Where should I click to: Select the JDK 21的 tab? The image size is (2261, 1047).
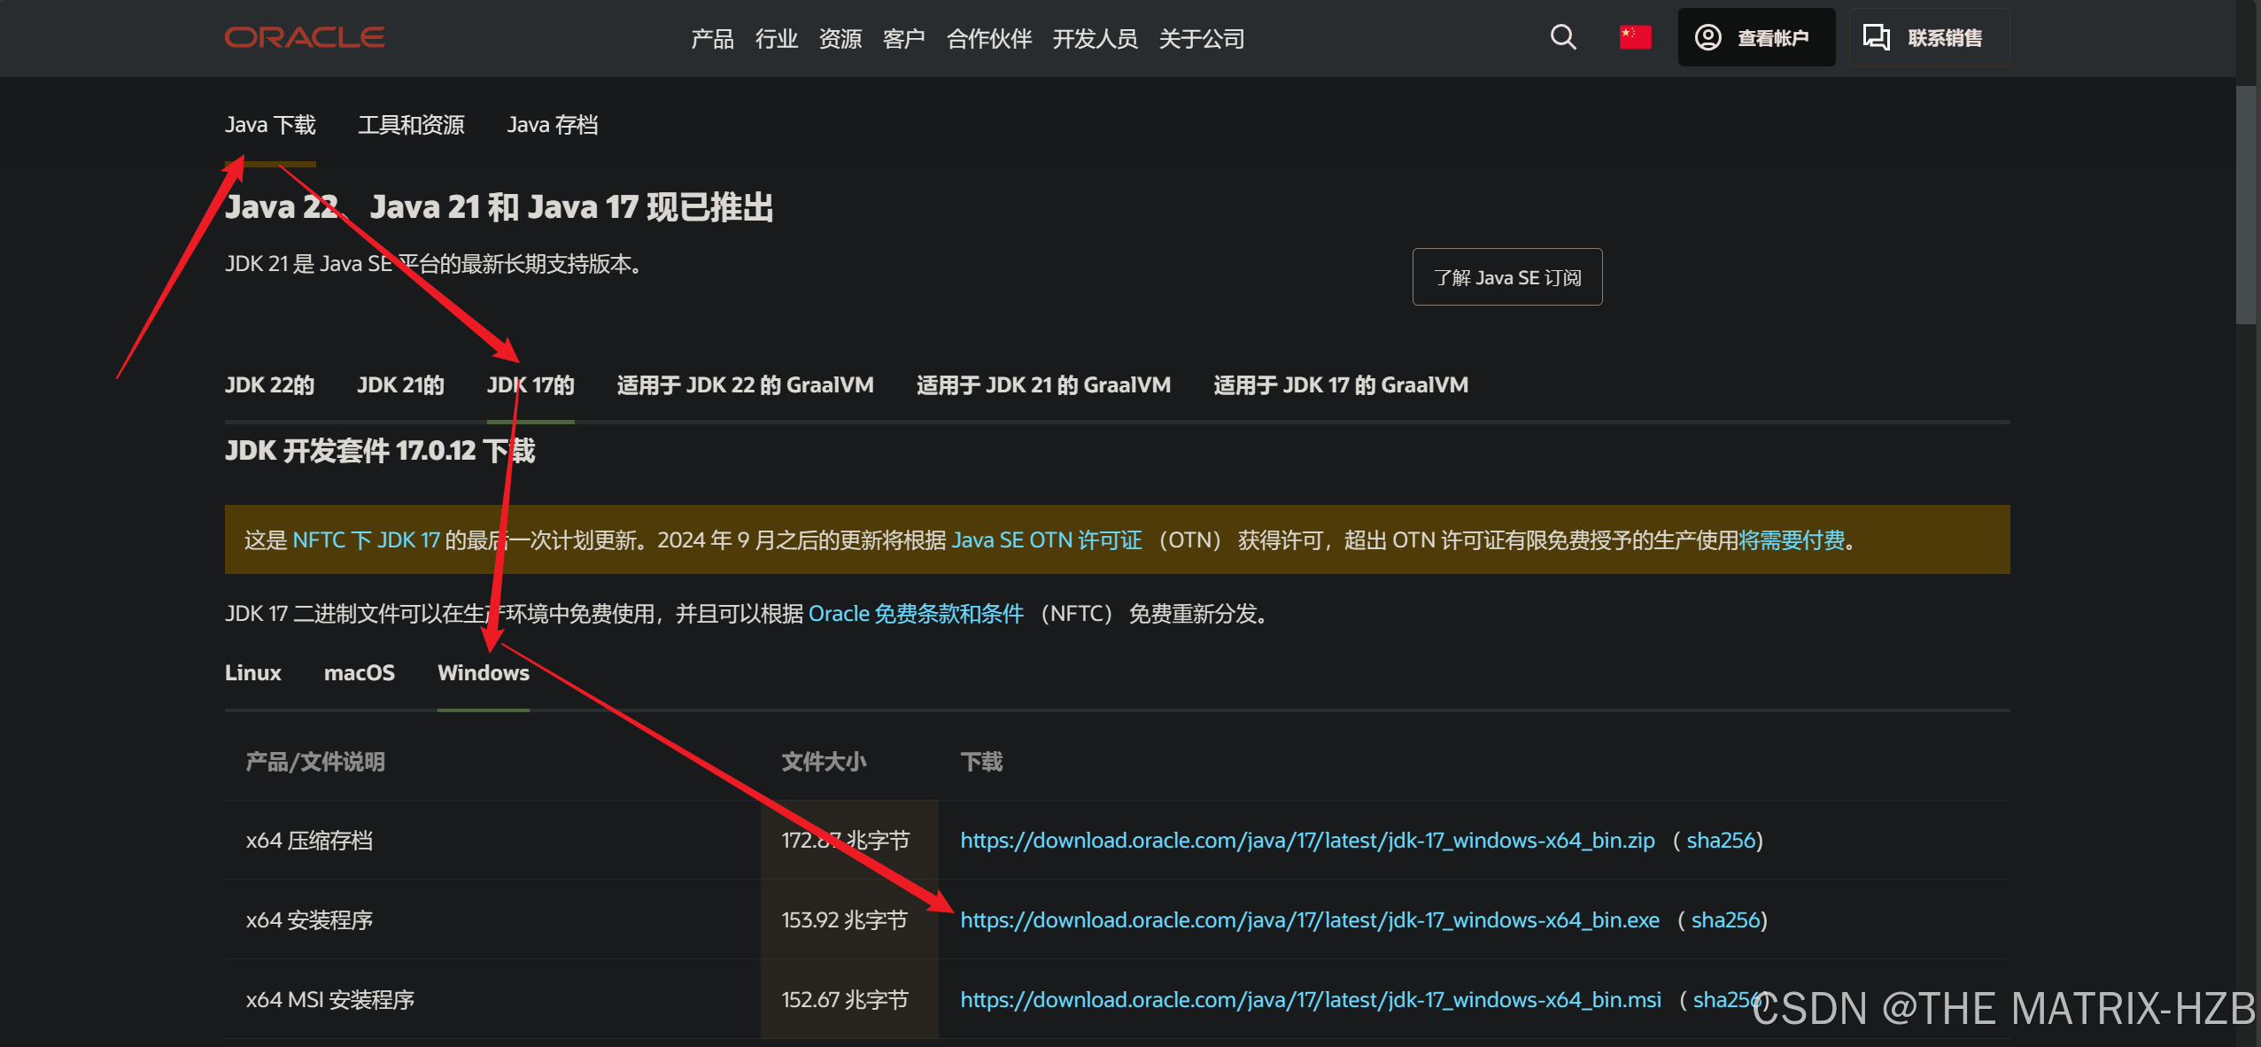pyautogui.click(x=400, y=385)
